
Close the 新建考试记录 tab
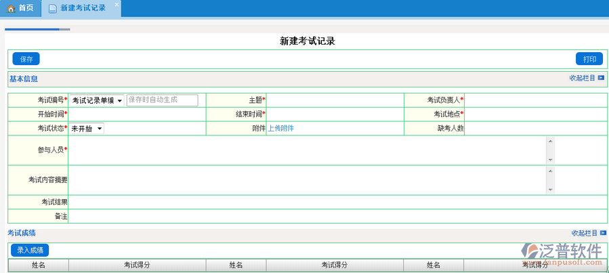[116, 5]
